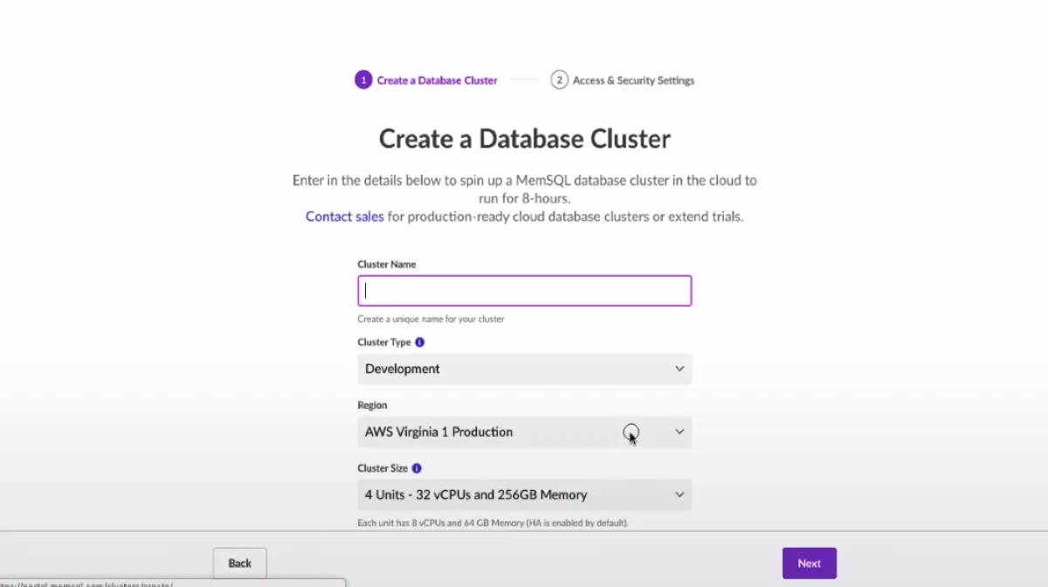Click the 'Create a Database Cluster' page heading

(524, 139)
